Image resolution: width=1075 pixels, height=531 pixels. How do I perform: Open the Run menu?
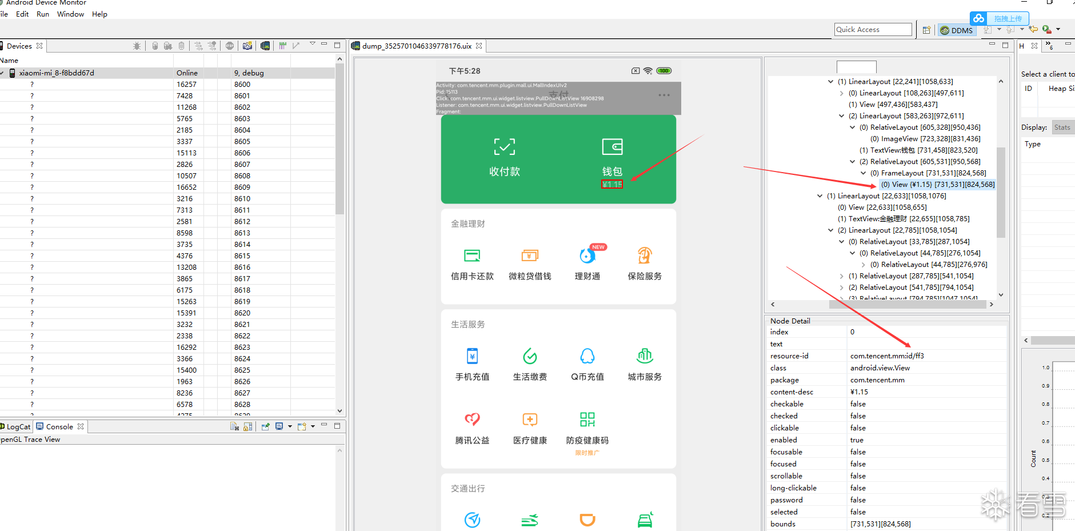(43, 14)
